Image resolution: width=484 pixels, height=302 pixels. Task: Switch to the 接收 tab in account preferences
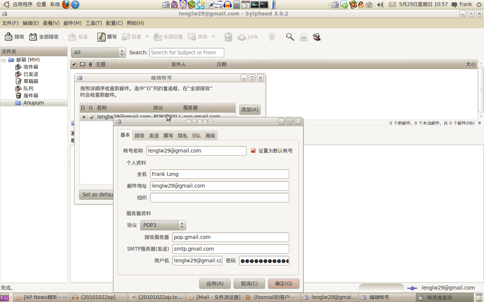[x=140, y=136]
